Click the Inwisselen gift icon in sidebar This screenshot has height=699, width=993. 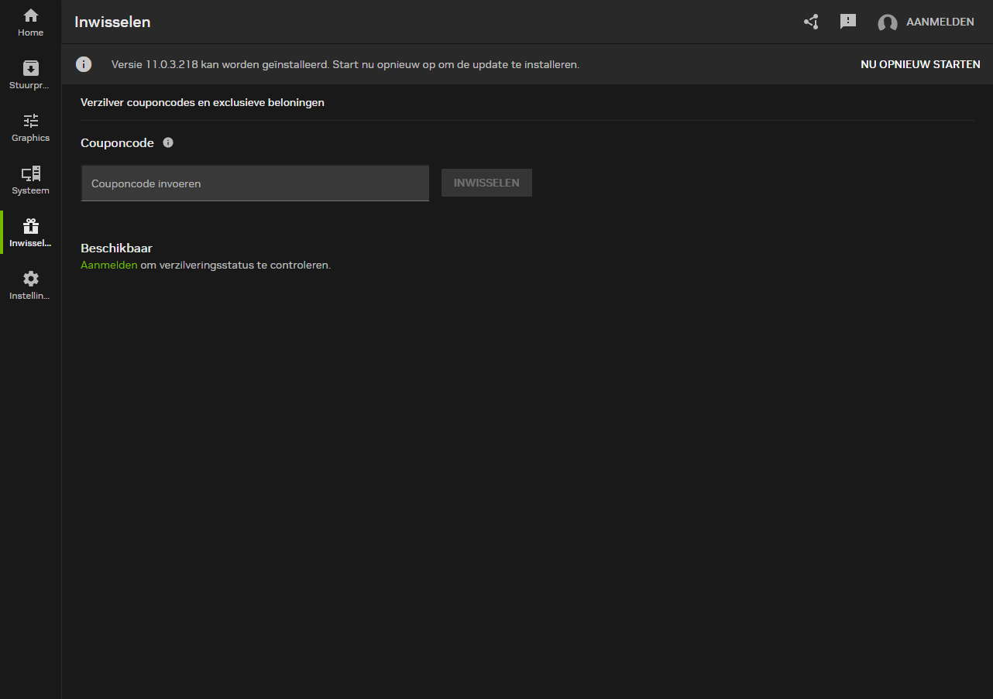[x=31, y=226]
